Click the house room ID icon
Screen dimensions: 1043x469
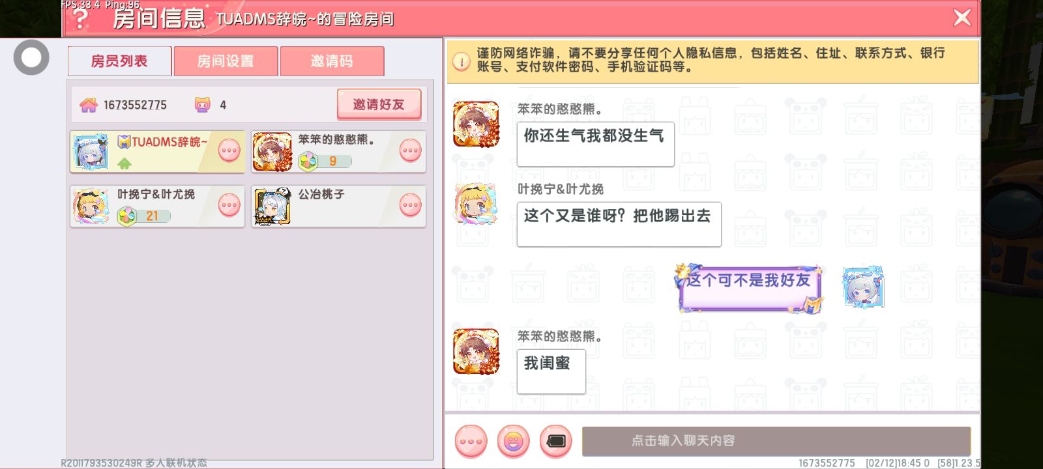coord(89,105)
